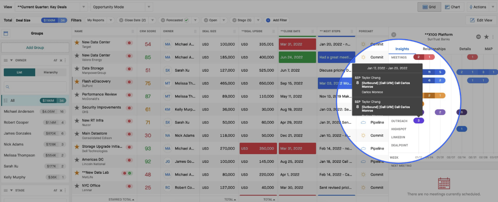Click JG avatar for James Gonzales

click(168, 162)
